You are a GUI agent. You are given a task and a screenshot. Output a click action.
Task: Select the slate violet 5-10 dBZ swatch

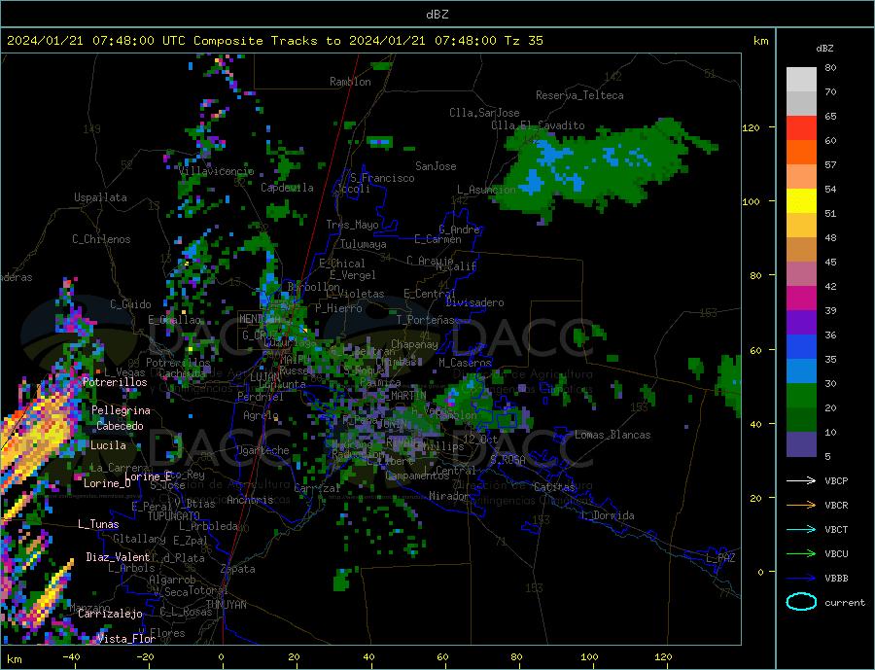(x=801, y=444)
